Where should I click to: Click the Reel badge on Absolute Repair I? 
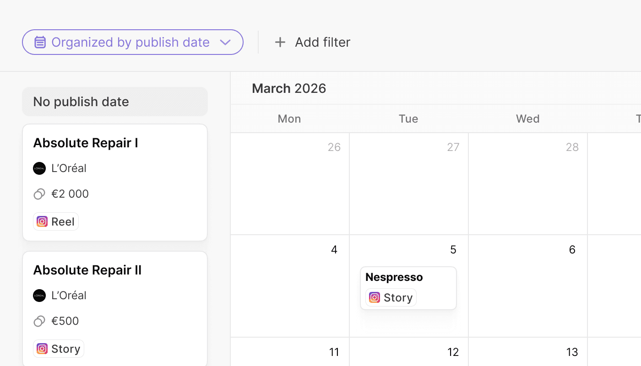point(56,221)
